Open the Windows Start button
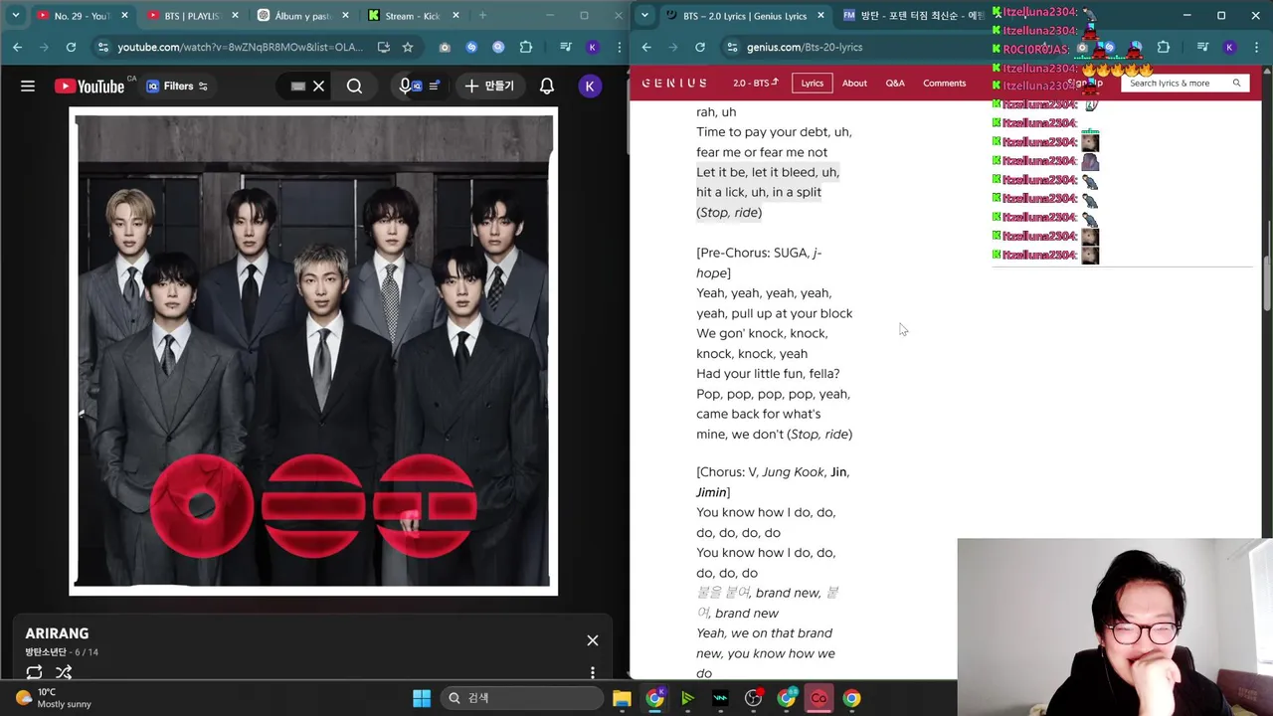Screen dimensions: 1273x716 tap(422, 698)
